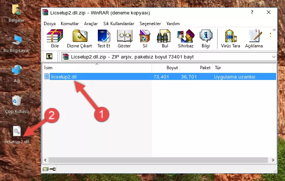Sort by Boyut column header
This screenshot has width=285, height=181.
(x=166, y=68)
